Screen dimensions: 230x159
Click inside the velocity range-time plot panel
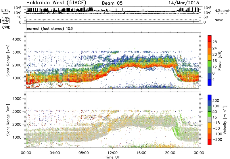click(112, 120)
